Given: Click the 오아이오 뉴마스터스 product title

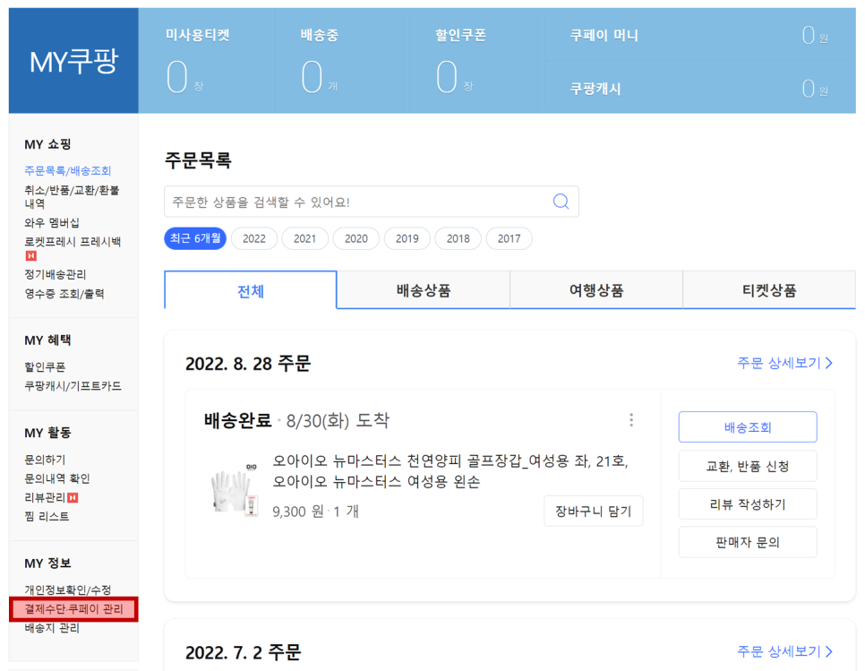Looking at the screenshot, I should pyautogui.click(x=450, y=470).
